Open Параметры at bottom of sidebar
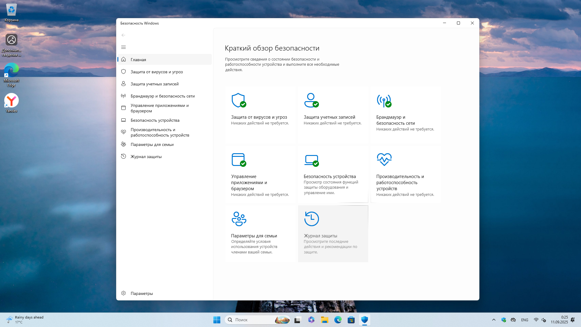The width and height of the screenshot is (581, 327). click(x=141, y=293)
